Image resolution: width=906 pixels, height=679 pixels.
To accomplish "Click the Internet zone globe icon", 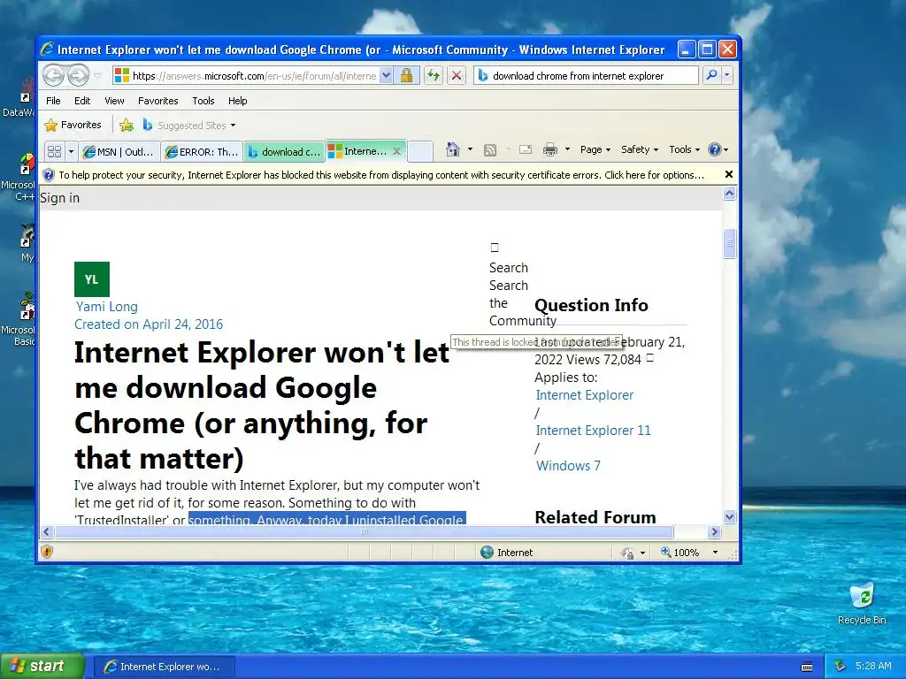I will coord(488,552).
